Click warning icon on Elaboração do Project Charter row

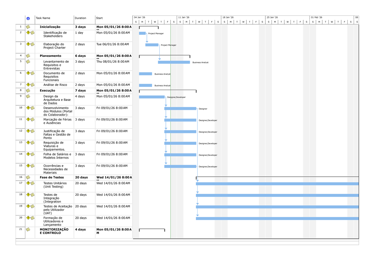[x=28, y=44]
